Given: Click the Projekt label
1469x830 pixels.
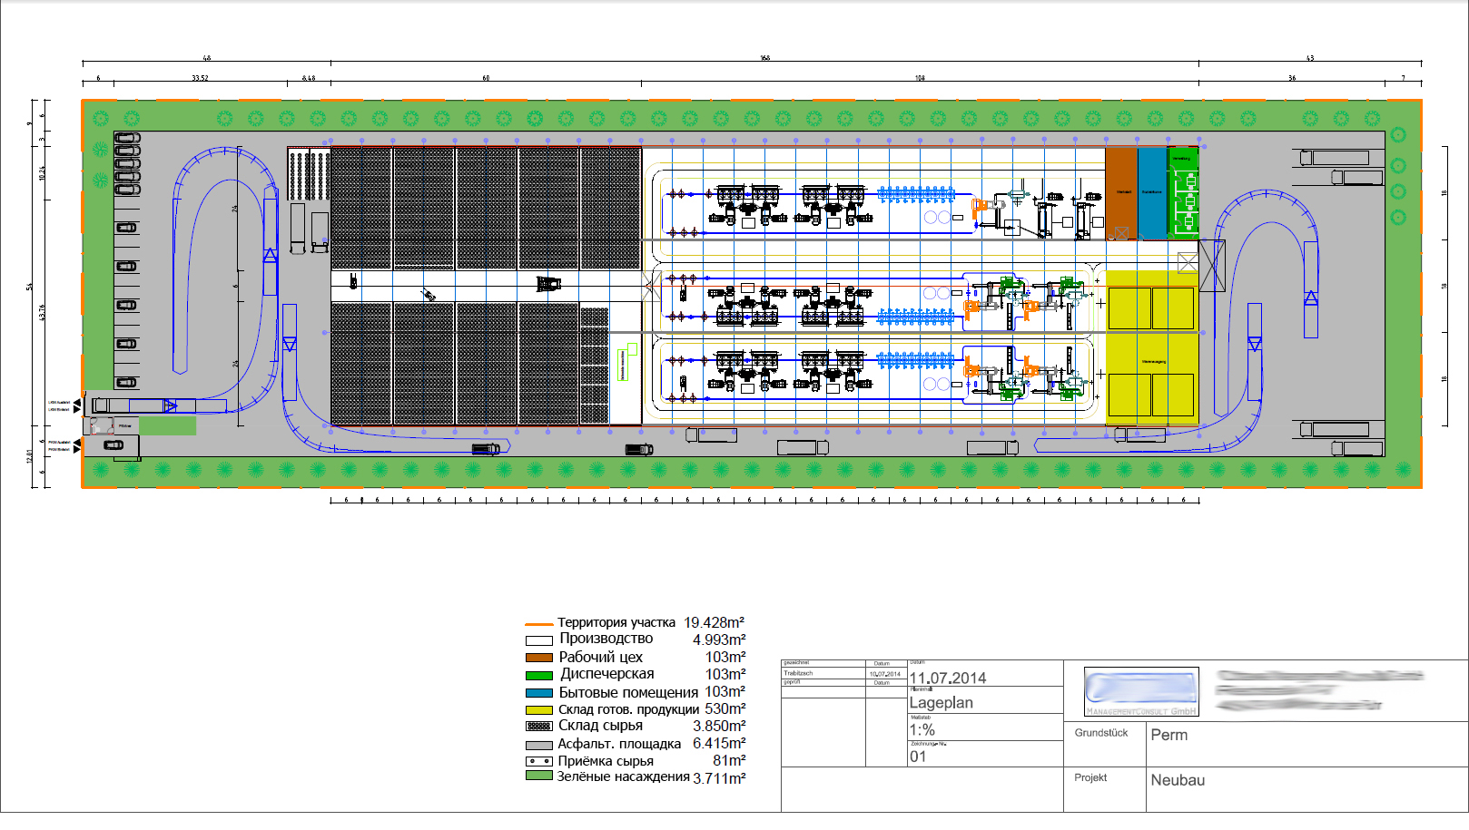Looking at the screenshot, I should click(x=1090, y=777).
